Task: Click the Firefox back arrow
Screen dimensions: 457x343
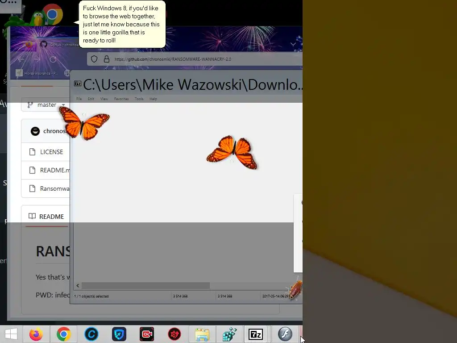Action: [21, 59]
